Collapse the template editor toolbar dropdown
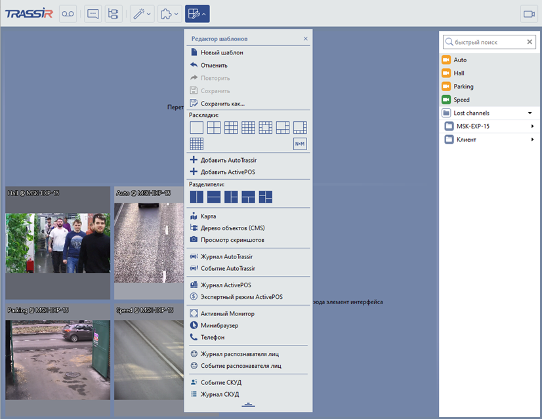Viewport: 542px width, 419px height. pyautogui.click(x=197, y=13)
